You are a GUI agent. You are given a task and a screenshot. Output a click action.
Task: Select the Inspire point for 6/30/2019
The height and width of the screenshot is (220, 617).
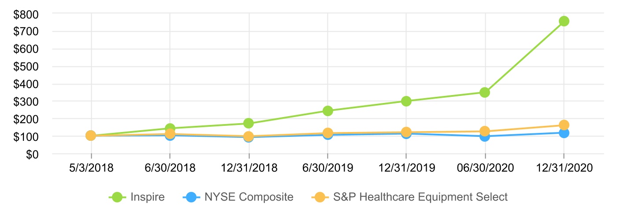[327, 111]
